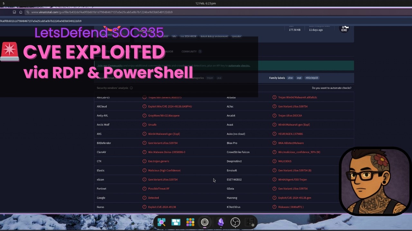
Task: Click the VirusTotal URL address field
Action: pos(102,12)
